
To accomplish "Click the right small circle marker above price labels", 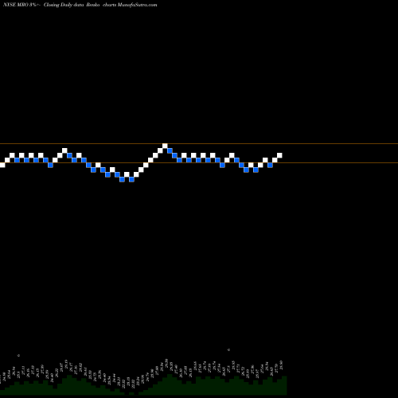I will pos(228,349).
